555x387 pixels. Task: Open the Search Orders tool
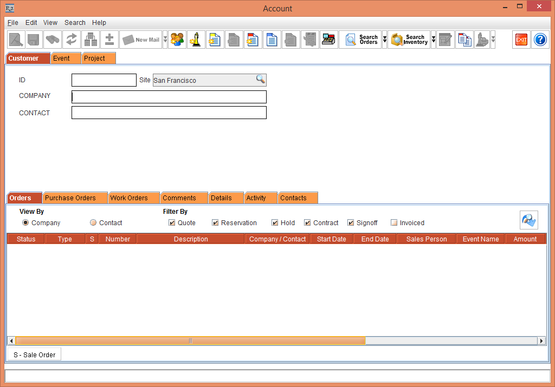(x=361, y=39)
